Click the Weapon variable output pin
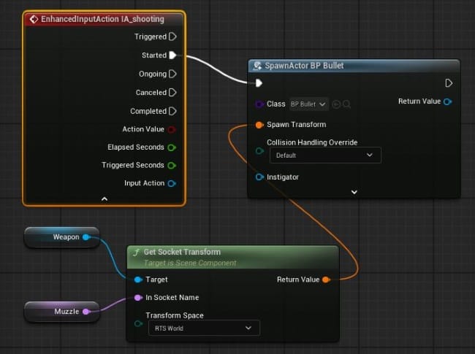Image resolution: width=475 pixels, height=354 pixels. point(86,237)
